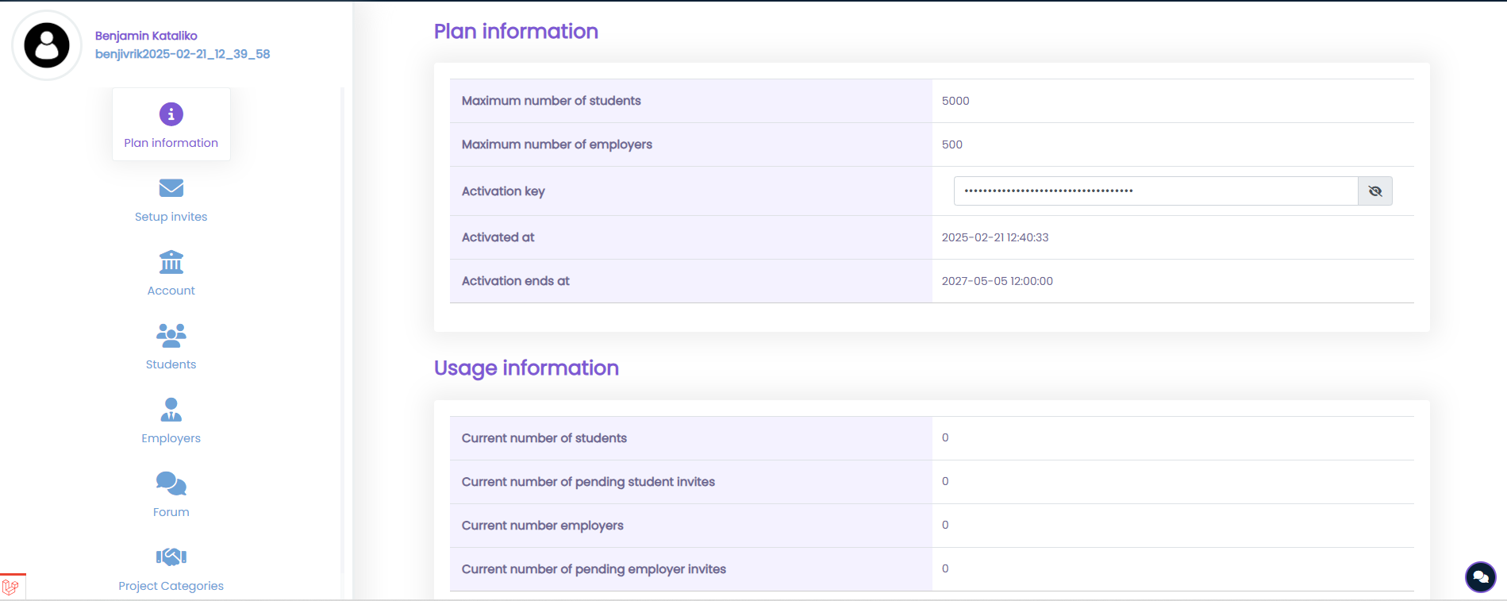This screenshot has height=601, width=1507.
Task: Click Current number of pending employer invites
Action: click(x=594, y=569)
